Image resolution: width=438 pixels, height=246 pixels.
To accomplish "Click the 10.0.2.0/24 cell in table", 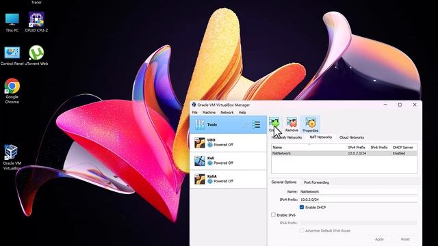I will (x=357, y=153).
